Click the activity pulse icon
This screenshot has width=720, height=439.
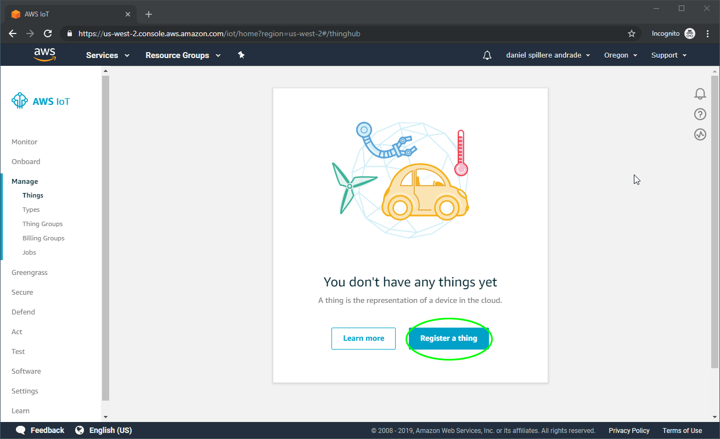(700, 134)
